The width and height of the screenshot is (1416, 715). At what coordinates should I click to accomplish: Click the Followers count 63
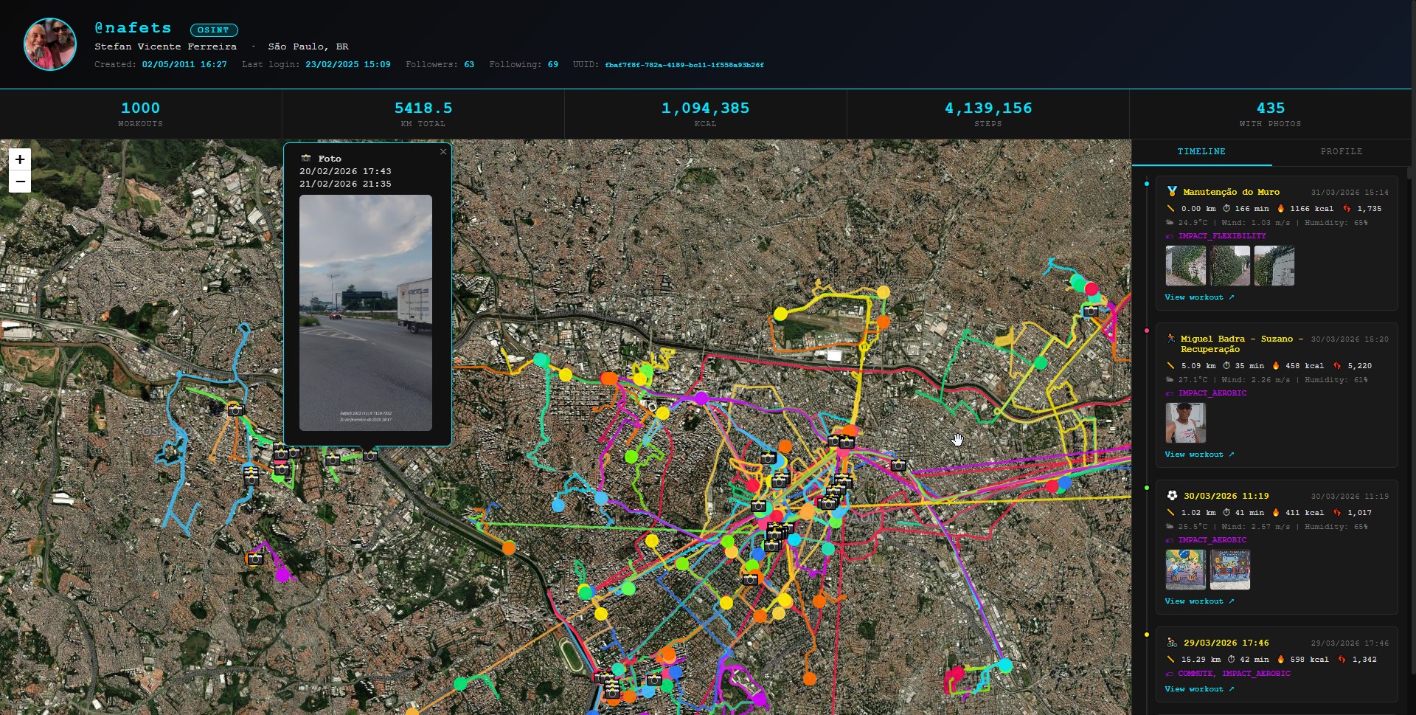pos(469,65)
